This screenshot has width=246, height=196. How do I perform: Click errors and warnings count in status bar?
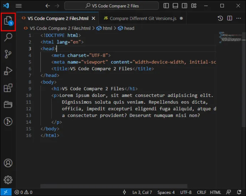pos(24,192)
